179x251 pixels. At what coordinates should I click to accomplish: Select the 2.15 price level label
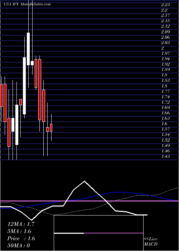[x=165, y=21]
